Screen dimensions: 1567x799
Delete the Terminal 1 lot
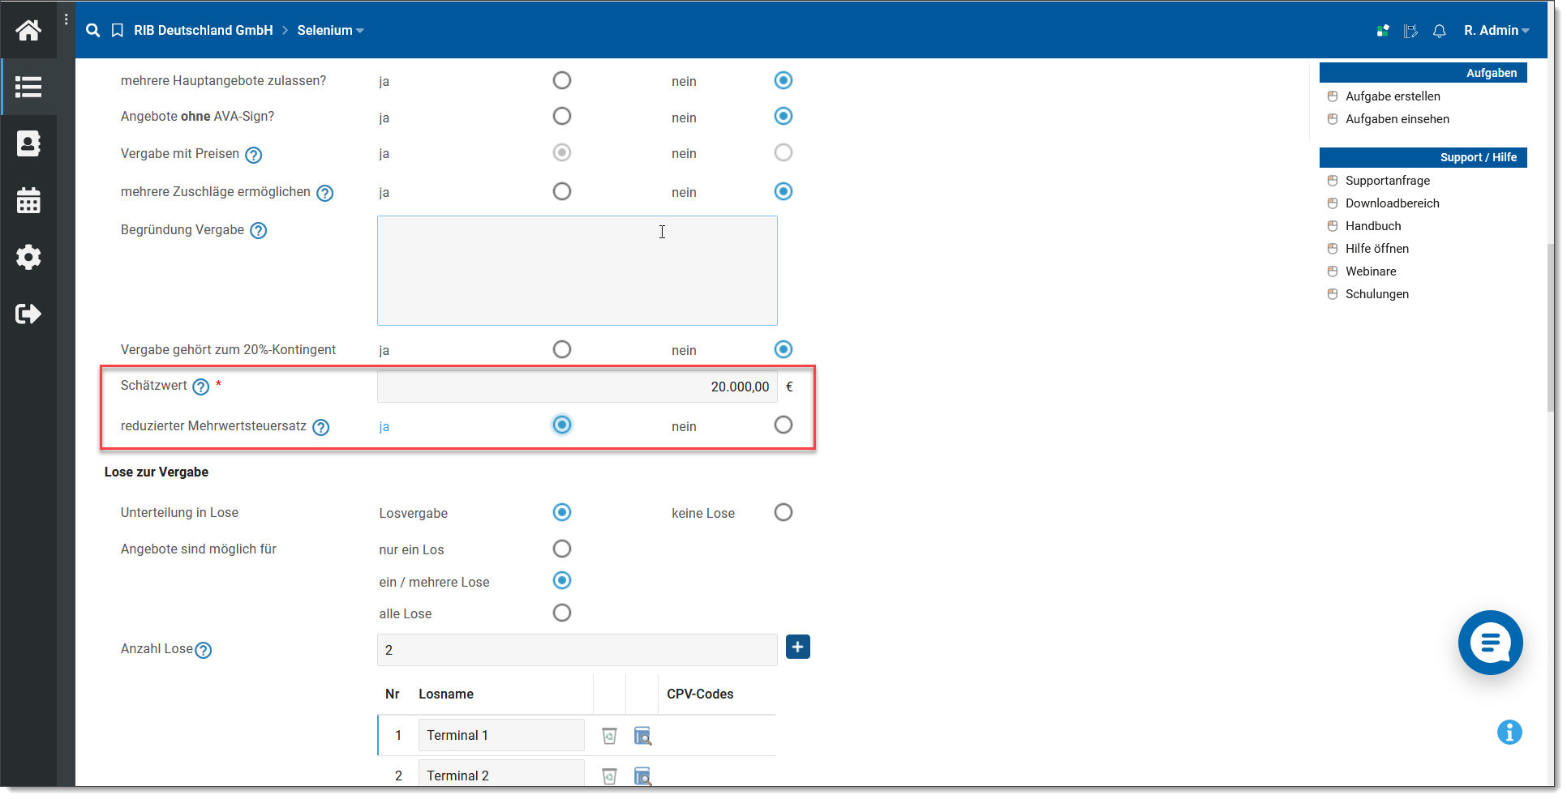click(610, 736)
